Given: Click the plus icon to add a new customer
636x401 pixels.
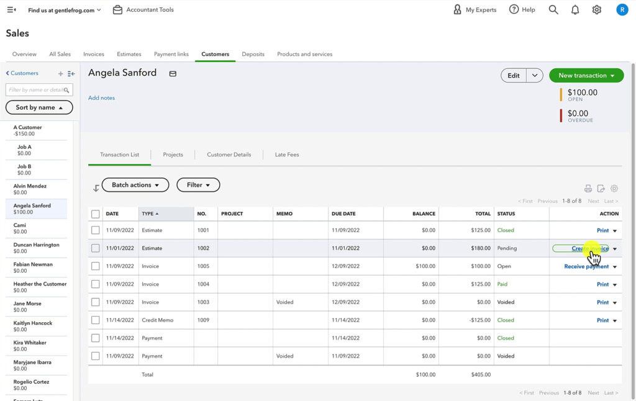Looking at the screenshot, I should [59, 73].
